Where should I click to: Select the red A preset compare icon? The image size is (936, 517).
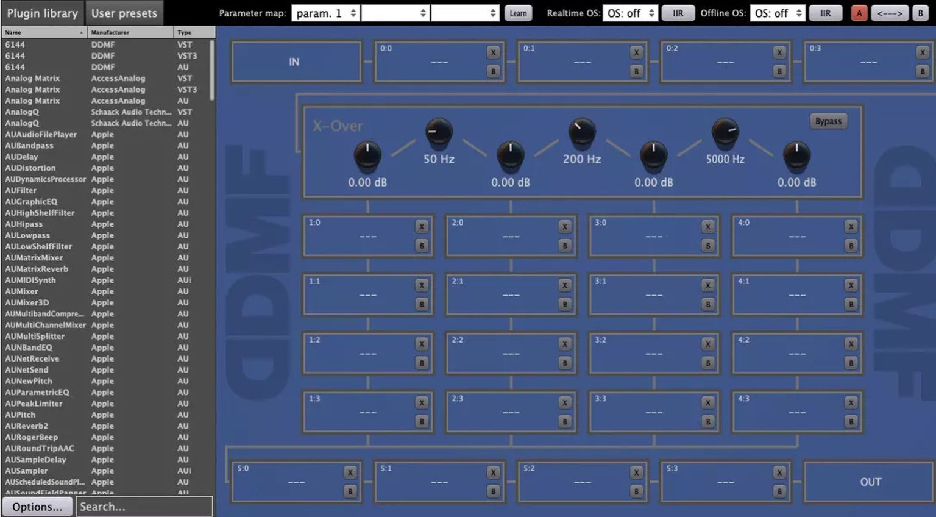click(x=859, y=13)
